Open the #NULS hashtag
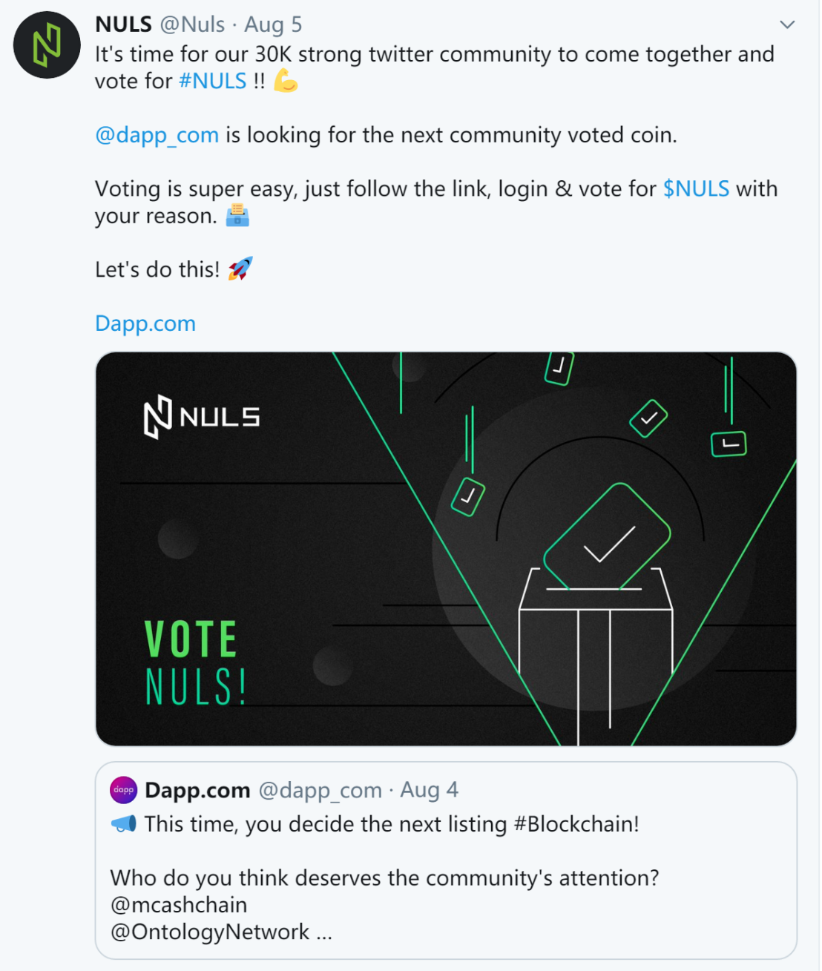Image resolution: width=822 pixels, height=971 pixels. [x=212, y=81]
